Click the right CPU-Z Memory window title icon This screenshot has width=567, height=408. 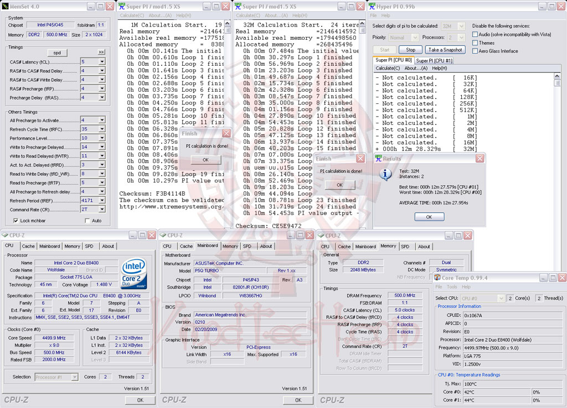point(321,236)
